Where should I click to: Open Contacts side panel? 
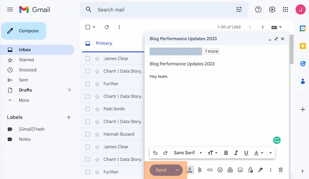[302, 81]
